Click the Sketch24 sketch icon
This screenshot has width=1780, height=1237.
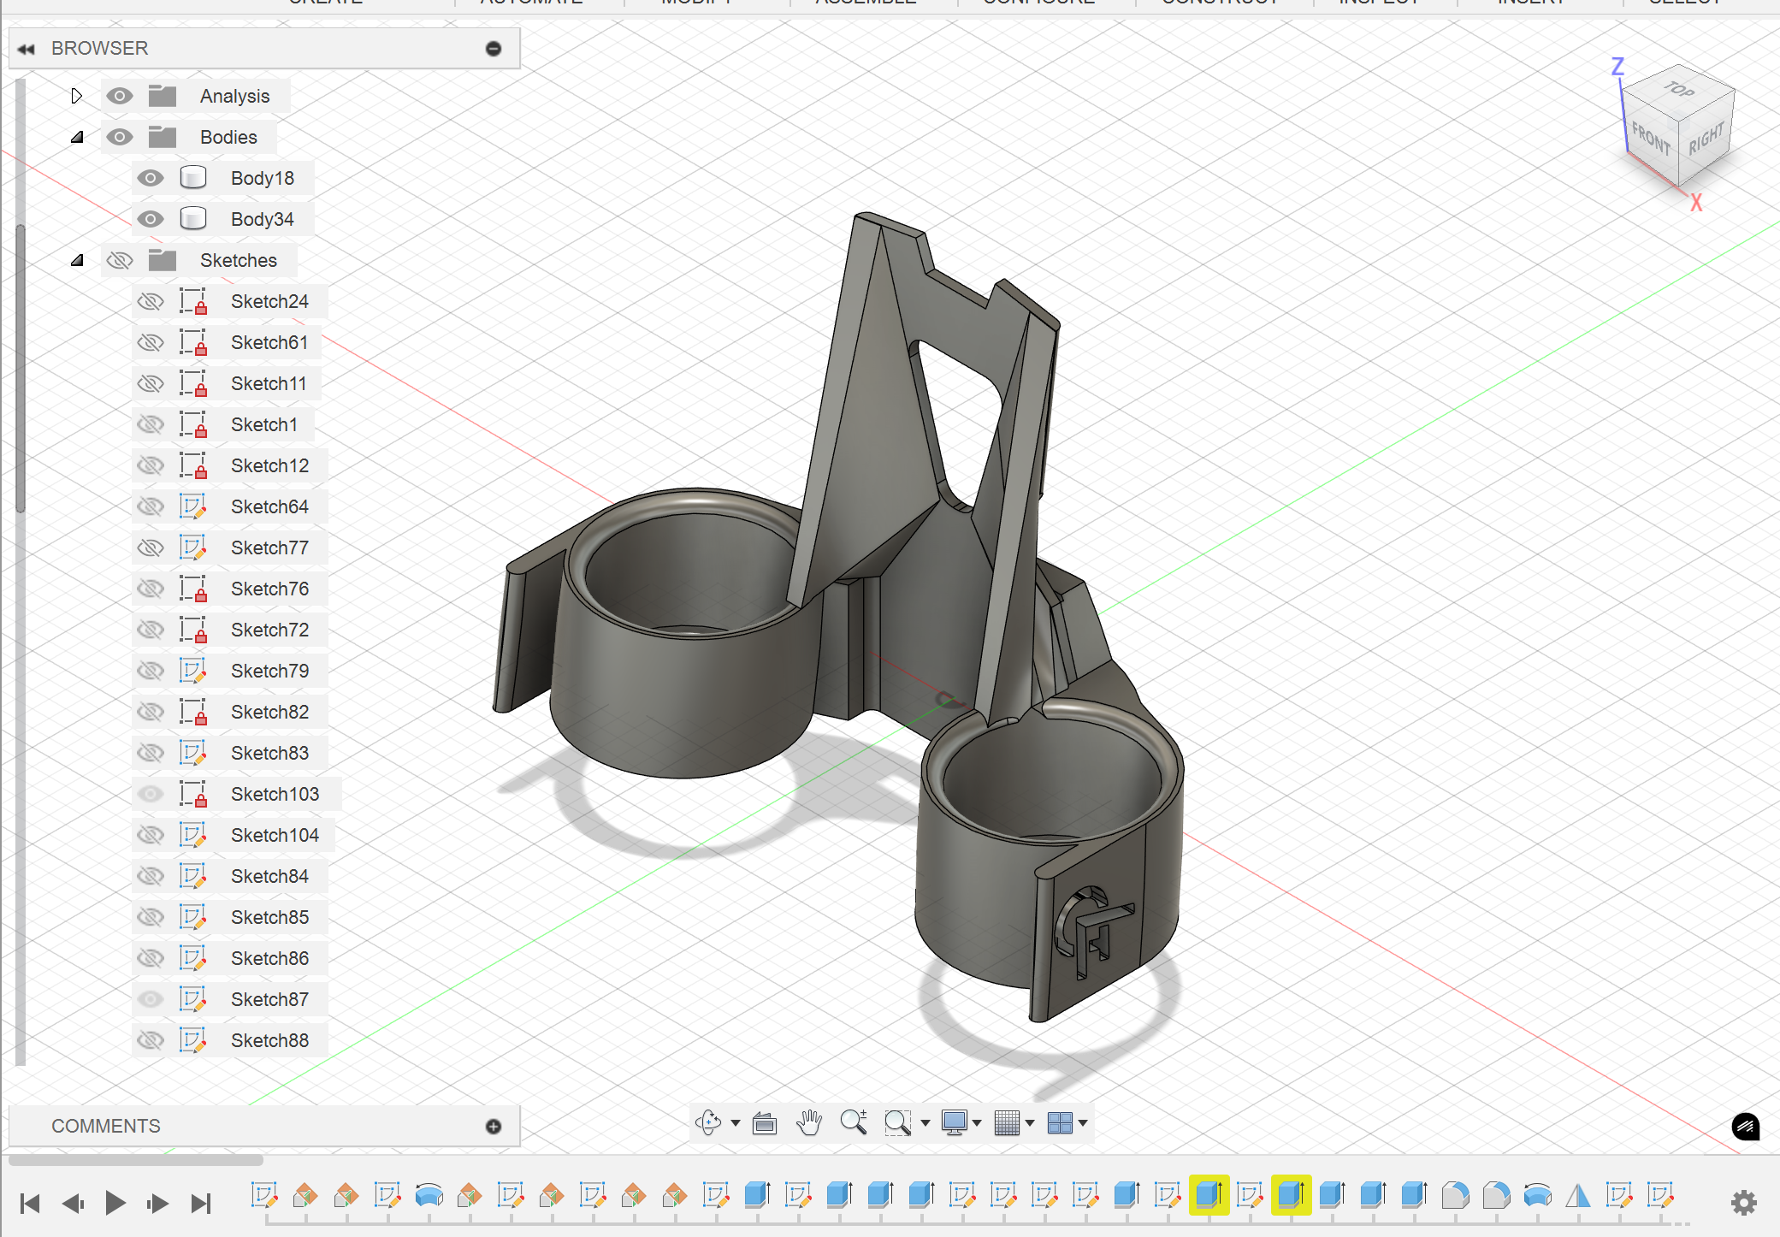[x=193, y=301]
